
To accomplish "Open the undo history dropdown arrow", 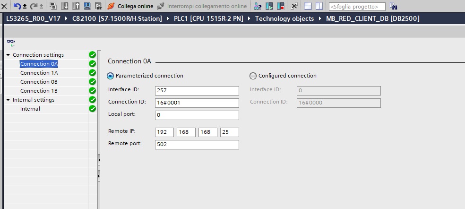I will pos(24,6).
